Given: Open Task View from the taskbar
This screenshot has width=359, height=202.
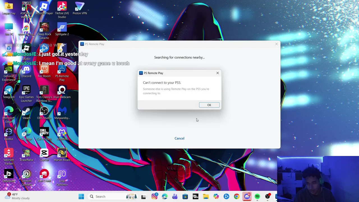Looking at the screenshot, I should tap(144, 197).
